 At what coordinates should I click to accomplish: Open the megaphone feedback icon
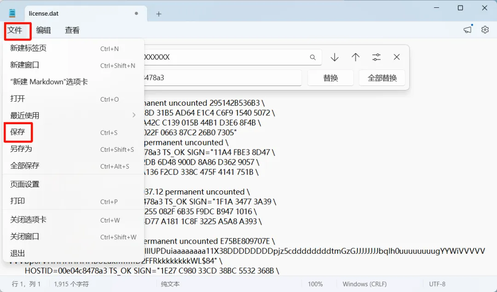click(x=468, y=29)
